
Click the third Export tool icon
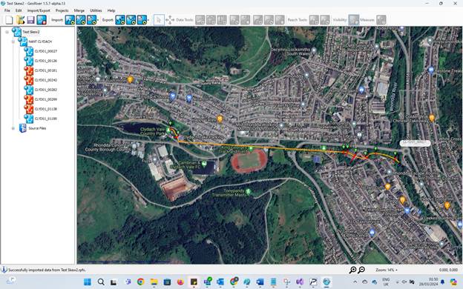pos(142,20)
